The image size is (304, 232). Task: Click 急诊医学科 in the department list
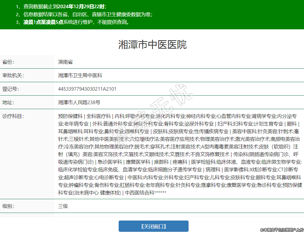pos(110,162)
